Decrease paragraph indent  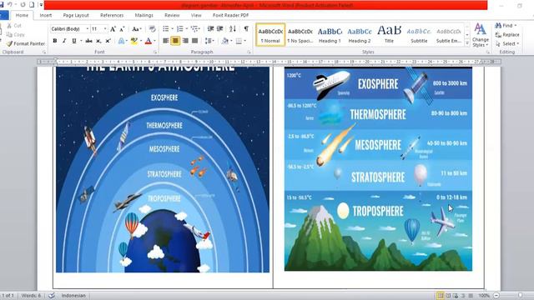[210, 29]
